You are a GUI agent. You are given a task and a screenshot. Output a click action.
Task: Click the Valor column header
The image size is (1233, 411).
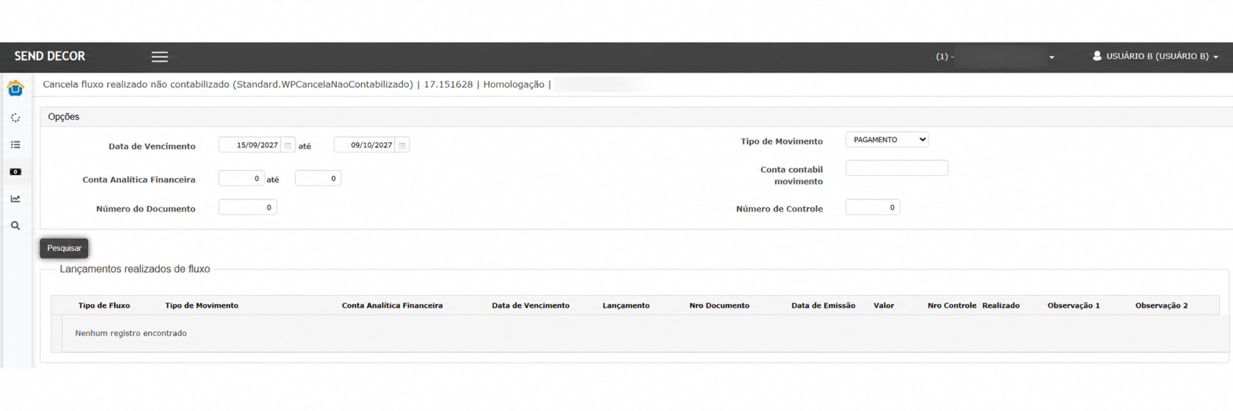click(x=884, y=306)
